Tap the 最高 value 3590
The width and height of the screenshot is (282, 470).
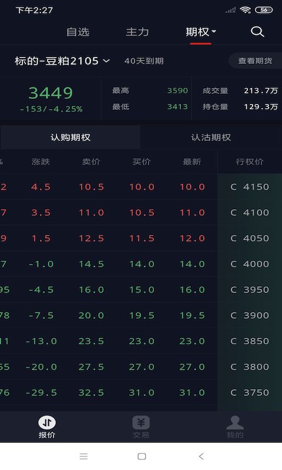click(177, 90)
